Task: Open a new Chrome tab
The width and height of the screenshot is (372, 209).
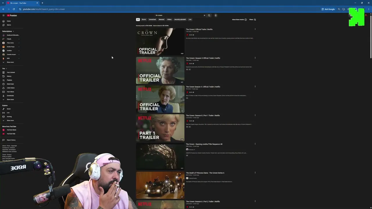Action: point(42,3)
